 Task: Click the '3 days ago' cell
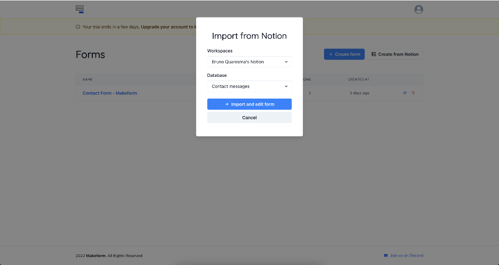click(x=360, y=93)
